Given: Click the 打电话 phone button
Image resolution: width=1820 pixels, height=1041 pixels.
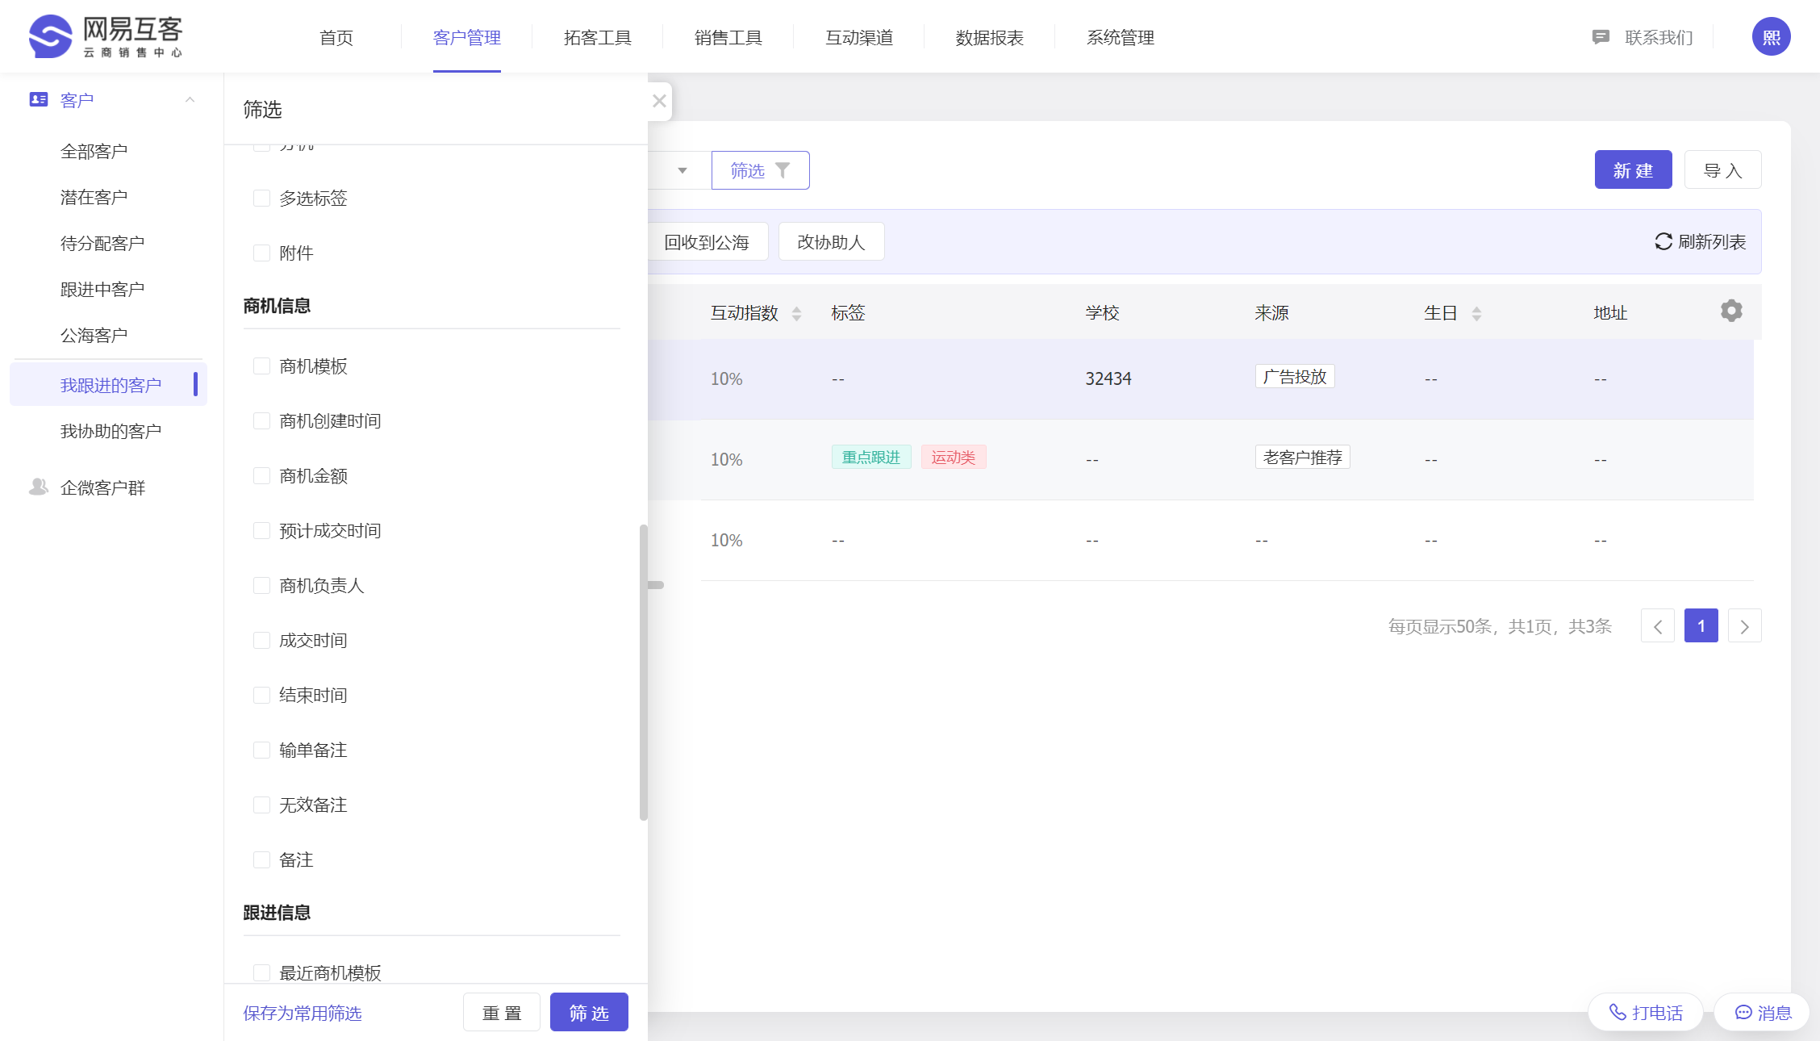Looking at the screenshot, I should 1645,1012.
